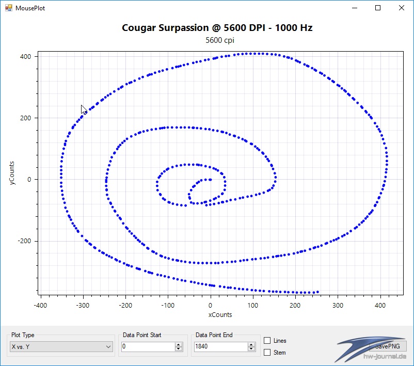The image size is (414, 366).
Task: Click the MousePlot window title text
Action: click(30, 8)
